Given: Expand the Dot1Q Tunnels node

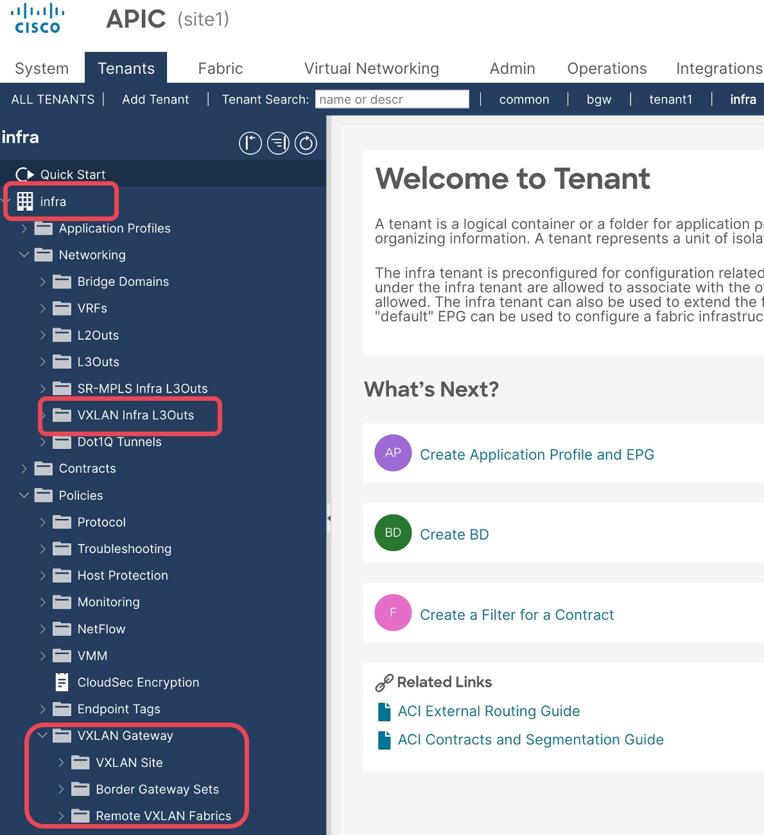Looking at the screenshot, I should pos(43,442).
